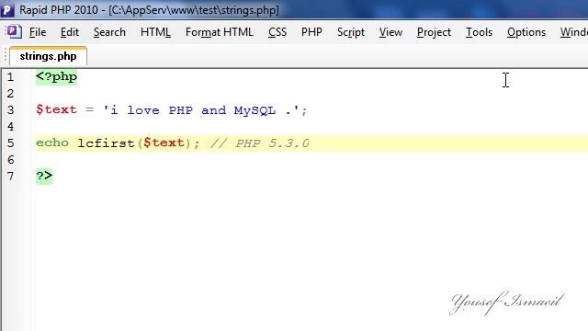Open the HTML menu

pyautogui.click(x=155, y=32)
